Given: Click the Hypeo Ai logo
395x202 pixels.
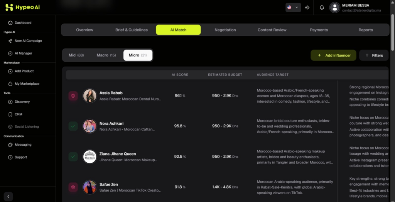Looking at the screenshot, I should click(22, 7).
